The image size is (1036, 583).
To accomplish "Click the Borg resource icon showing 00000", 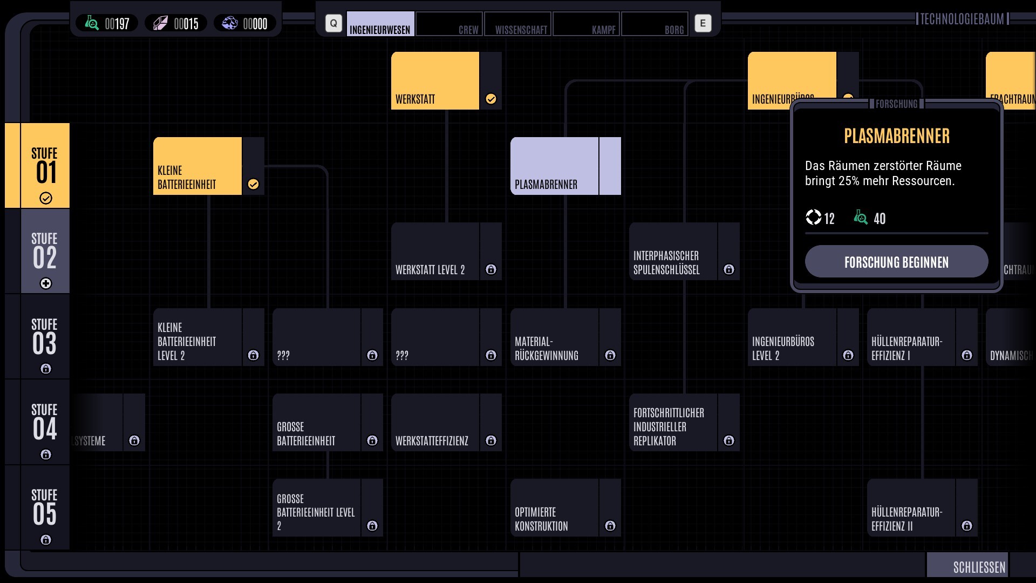I will tap(230, 23).
